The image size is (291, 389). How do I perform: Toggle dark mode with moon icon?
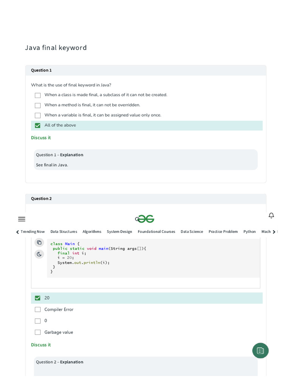click(39, 254)
